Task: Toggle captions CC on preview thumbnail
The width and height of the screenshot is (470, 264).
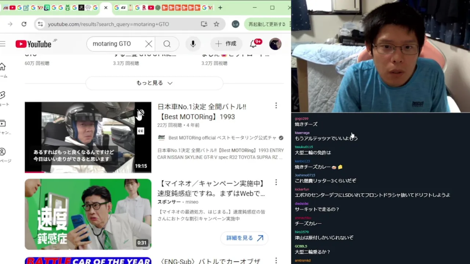Action: (141, 131)
